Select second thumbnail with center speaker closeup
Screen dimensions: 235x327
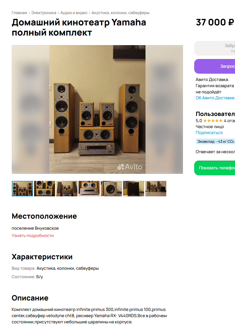44,188
